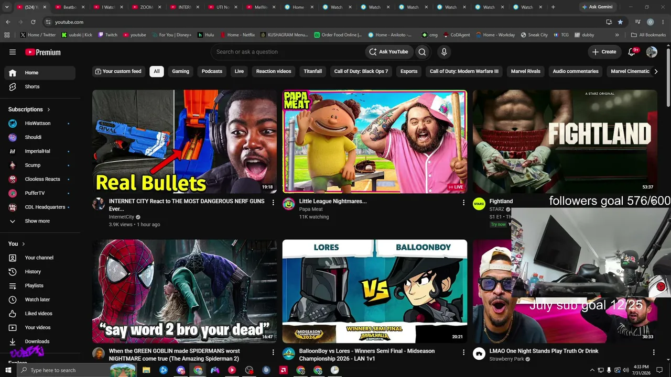Viewport: 671px width, 377px height.
Task: Click the bookmark star in the address bar
Action: [x=620, y=22]
